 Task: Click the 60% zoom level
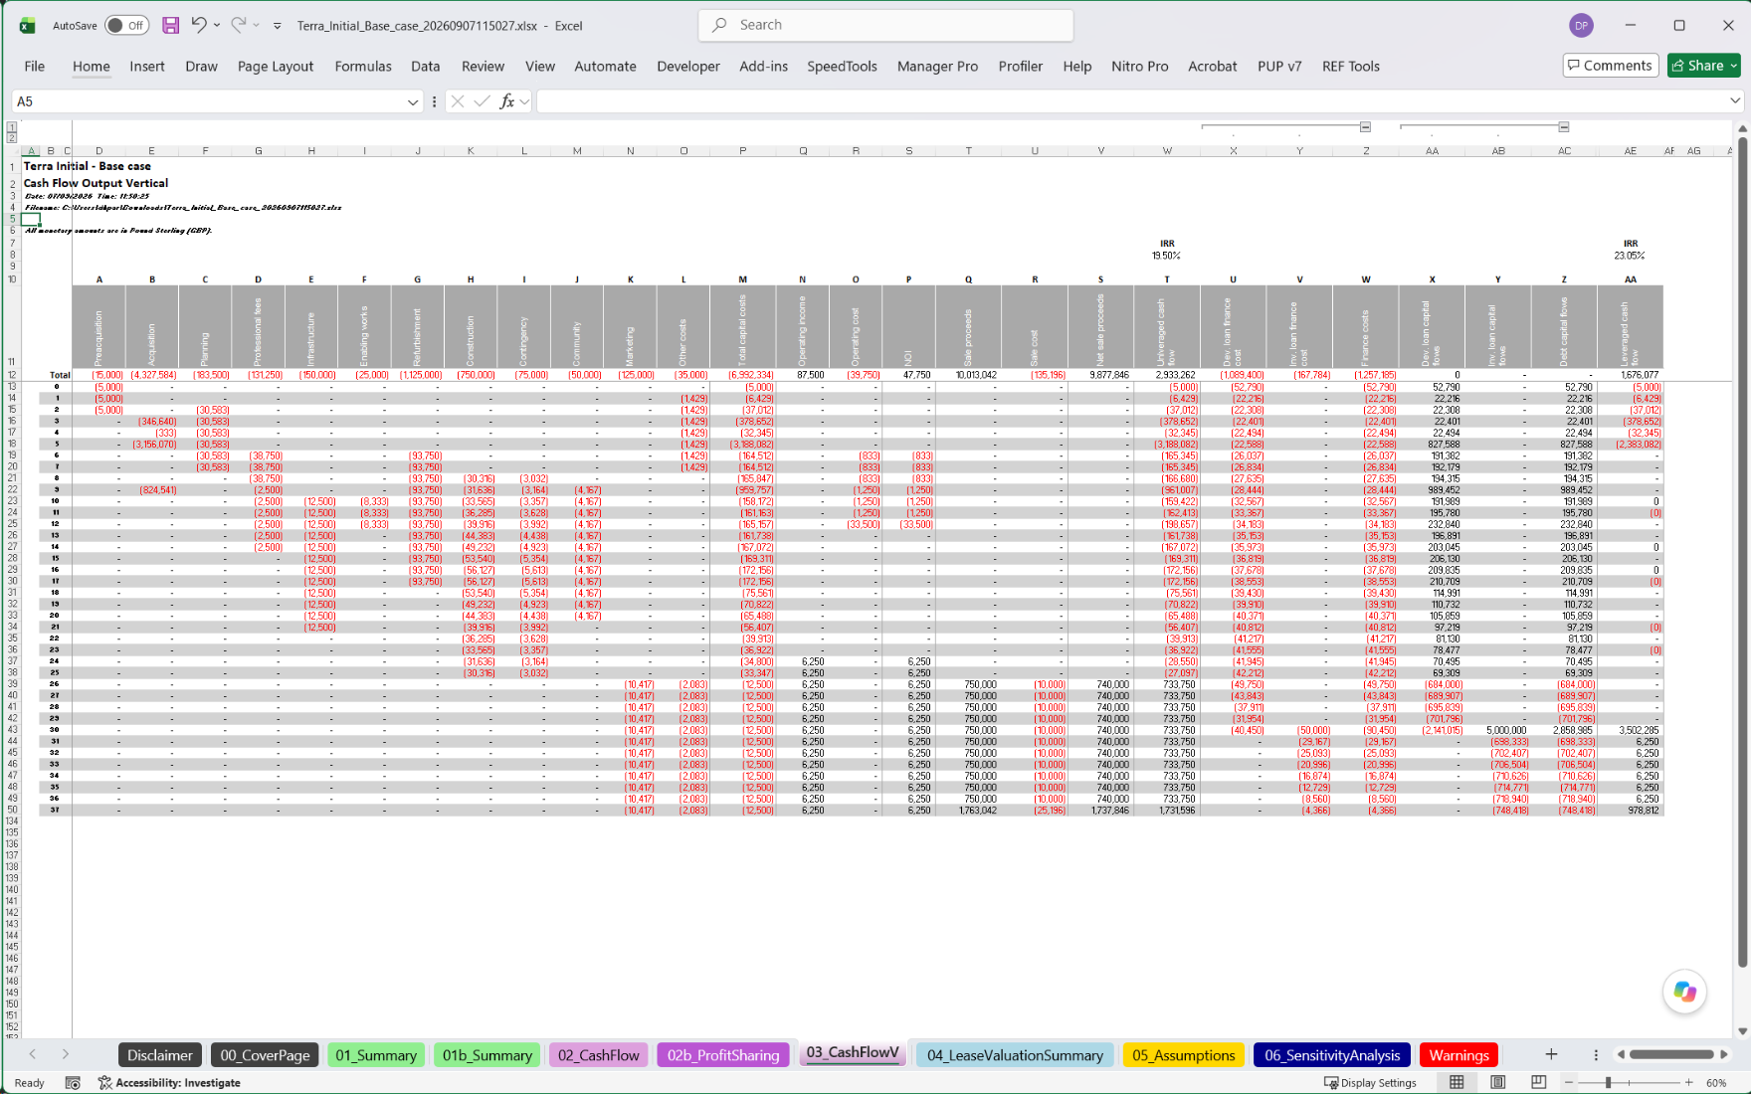1717,1083
